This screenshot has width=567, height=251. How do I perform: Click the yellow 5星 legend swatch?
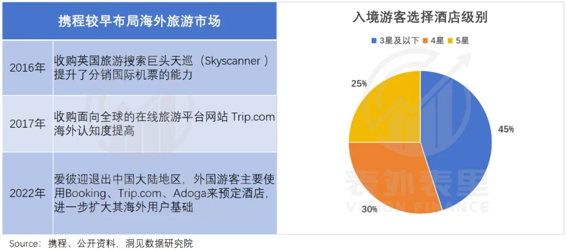pos(451,41)
